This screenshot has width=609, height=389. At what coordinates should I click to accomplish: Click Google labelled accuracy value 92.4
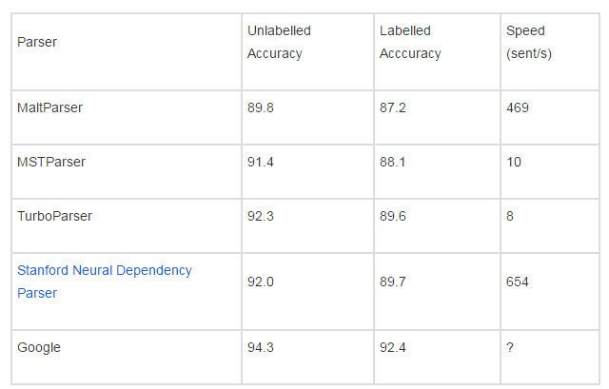point(393,347)
